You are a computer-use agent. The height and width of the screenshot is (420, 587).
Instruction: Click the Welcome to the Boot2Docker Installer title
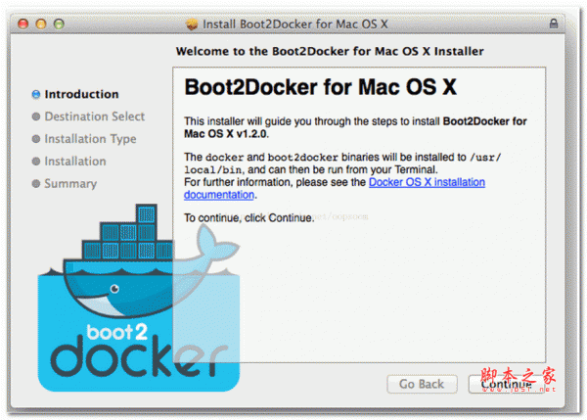(x=330, y=51)
